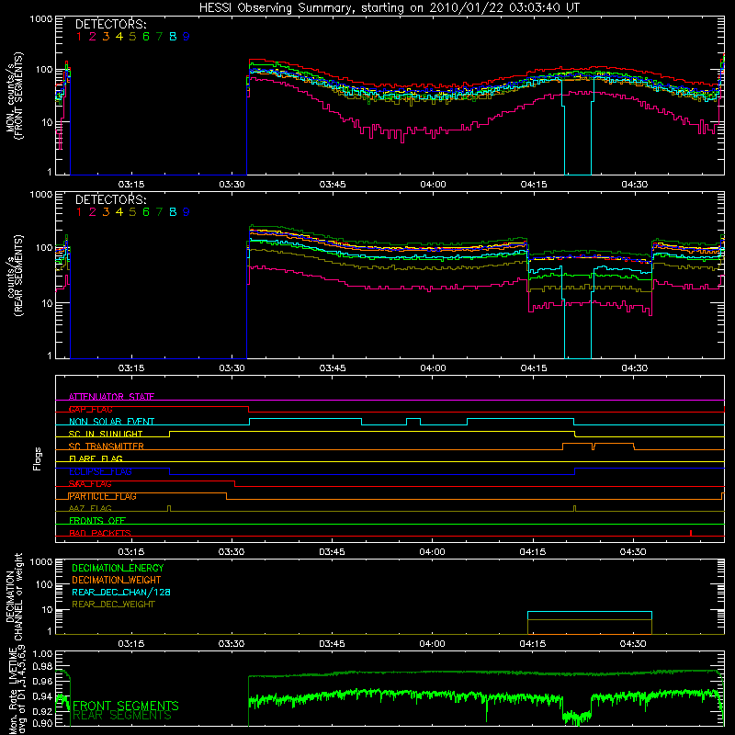This screenshot has height=735, width=735.
Task: Click DETECTORS: label in front segments plot
Action: 111,25
